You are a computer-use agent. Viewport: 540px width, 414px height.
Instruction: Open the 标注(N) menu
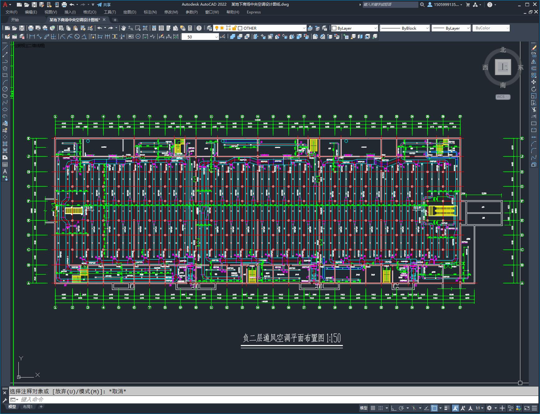tap(150, 12)
